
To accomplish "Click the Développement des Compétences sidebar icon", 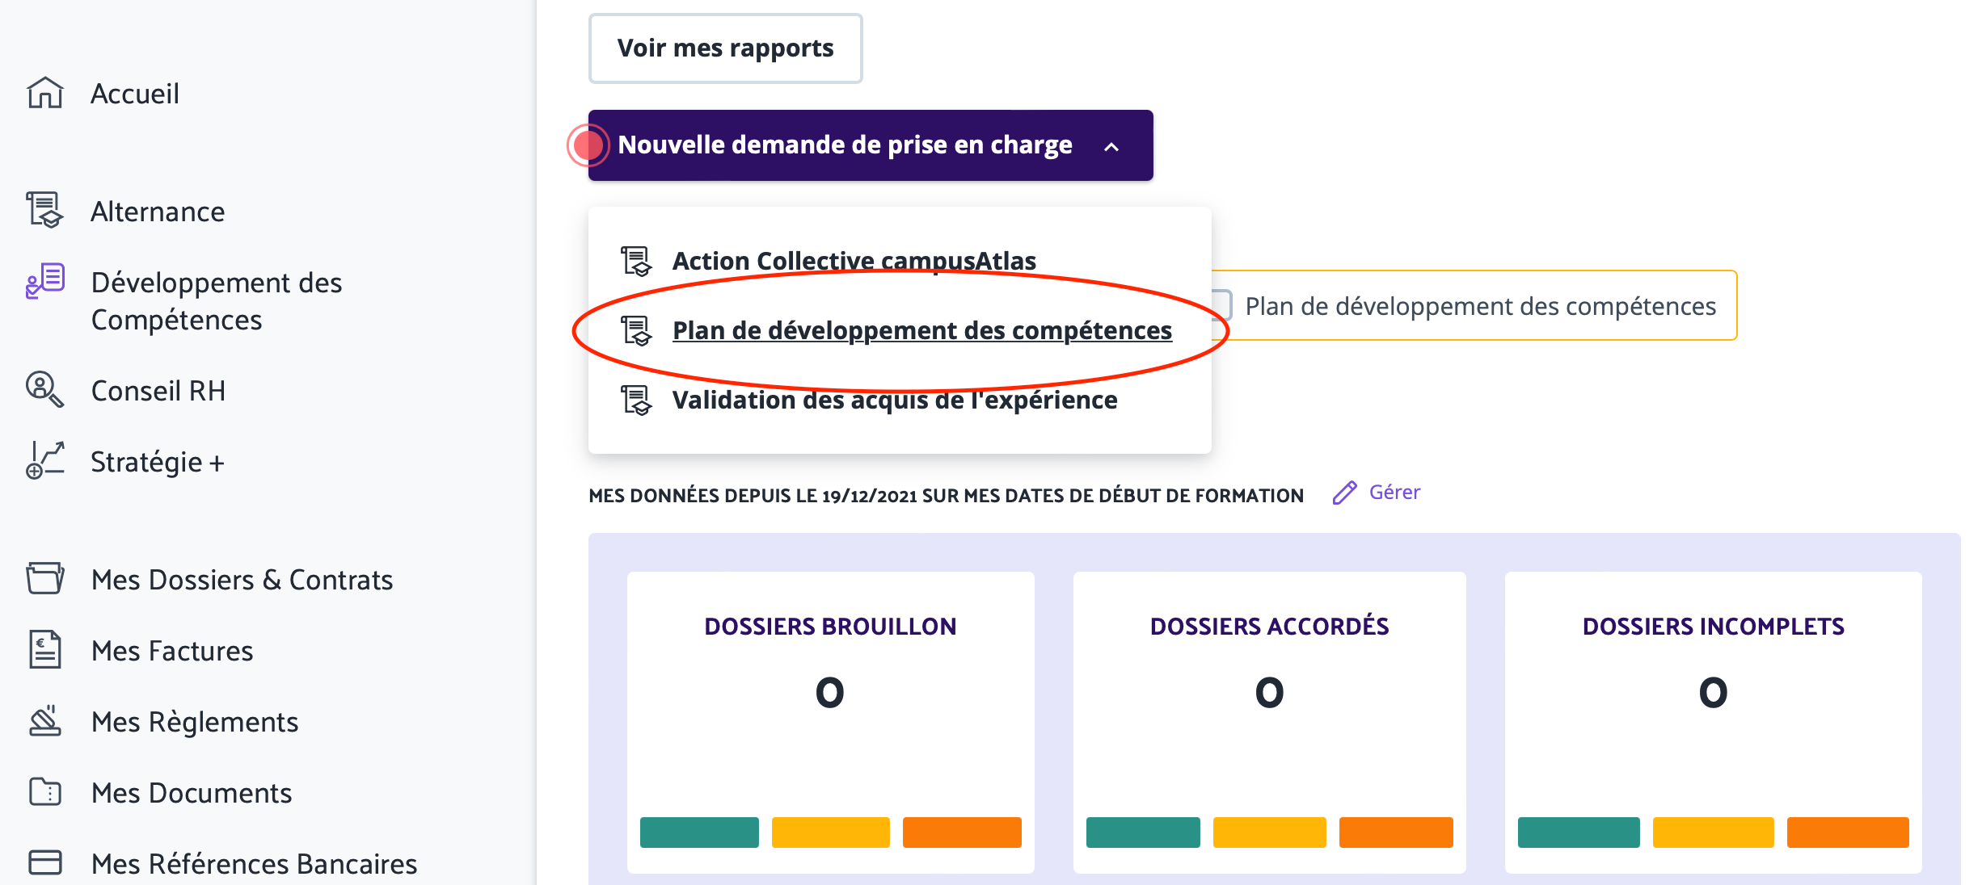I will click(45, 281).
